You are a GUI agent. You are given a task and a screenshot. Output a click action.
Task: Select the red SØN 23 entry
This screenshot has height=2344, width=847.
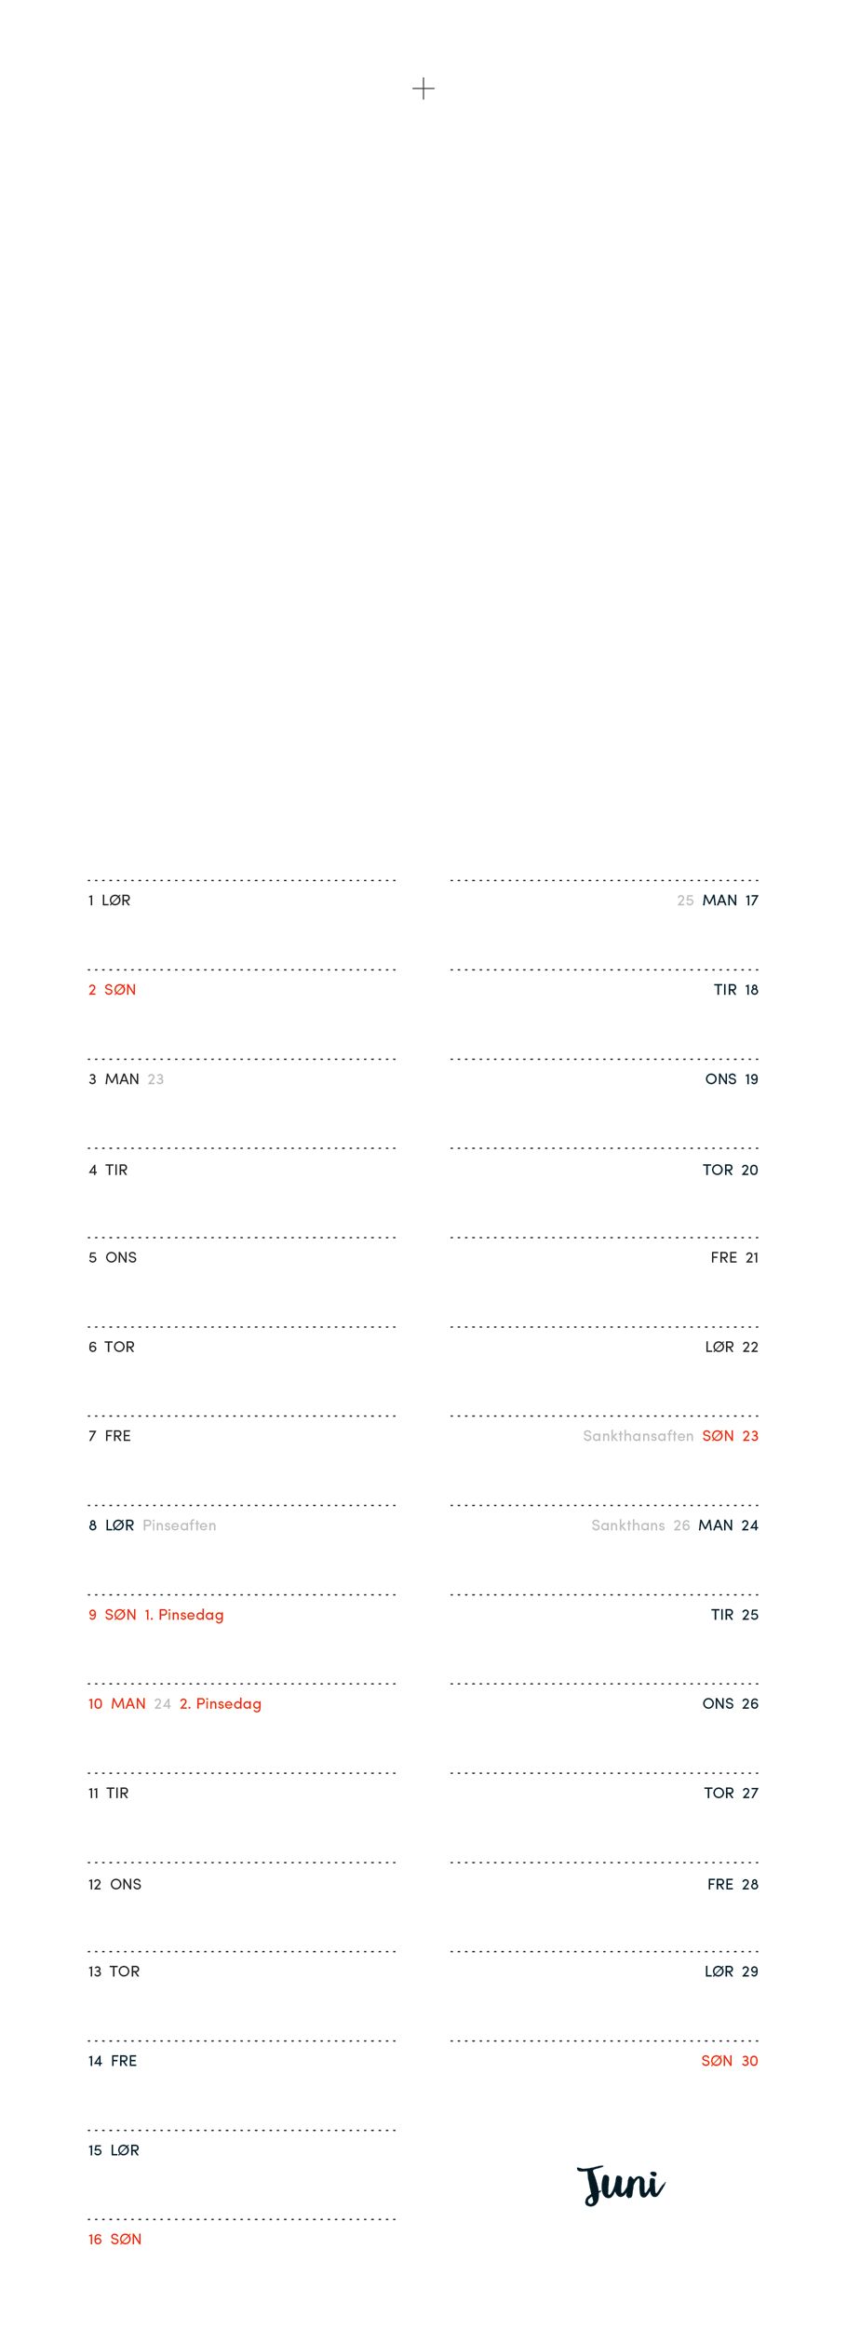click(x=731, y=1437)
